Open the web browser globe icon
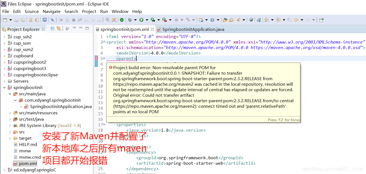The image size is (366, 174). [x=251, y=20]
